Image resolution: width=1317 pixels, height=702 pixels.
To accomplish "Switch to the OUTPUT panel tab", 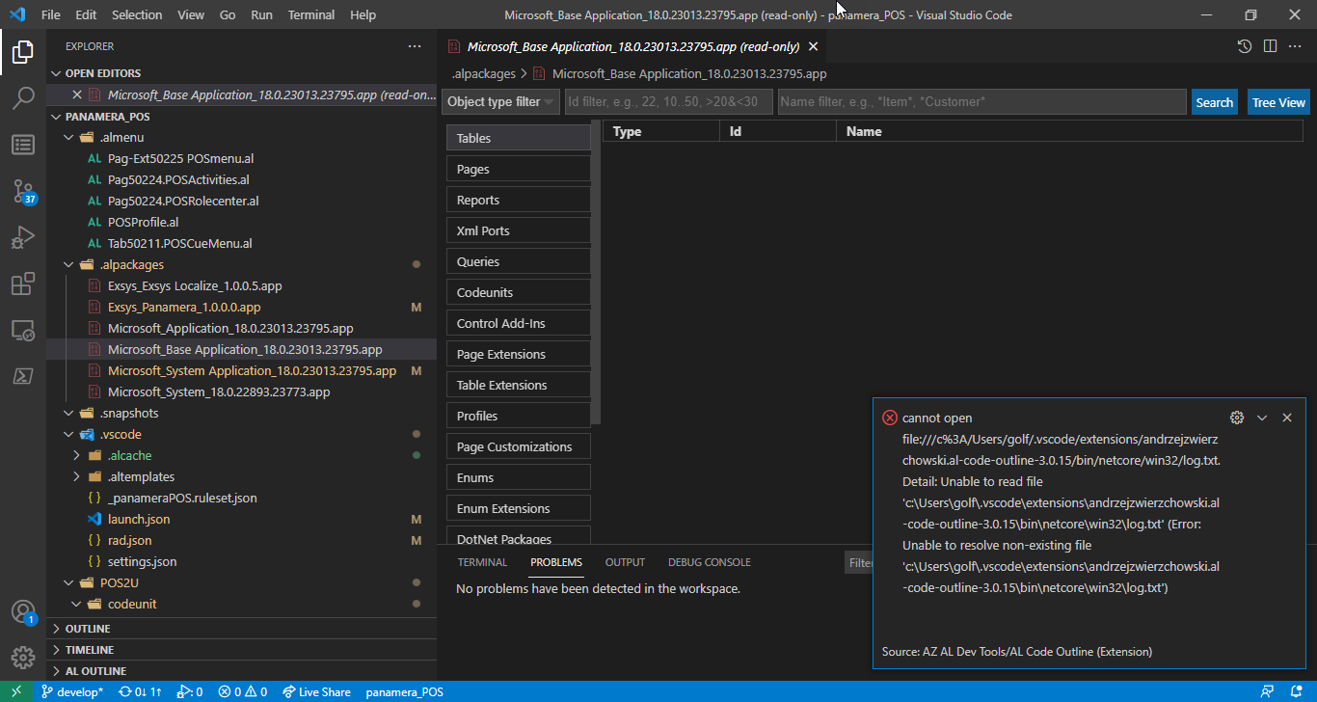I will click(625, 562).
